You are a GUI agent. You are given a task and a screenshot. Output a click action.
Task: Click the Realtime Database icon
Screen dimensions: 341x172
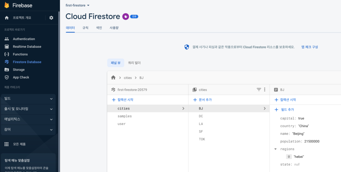pyautogui.click(x=7, y=47)
